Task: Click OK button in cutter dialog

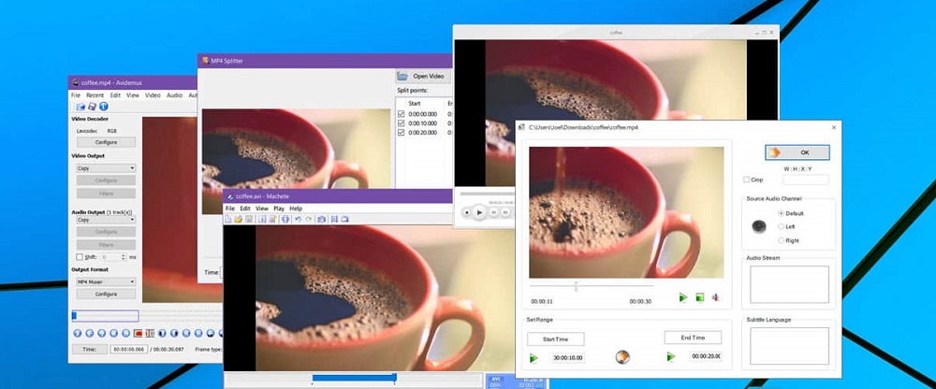Action: tap(797, 152)
